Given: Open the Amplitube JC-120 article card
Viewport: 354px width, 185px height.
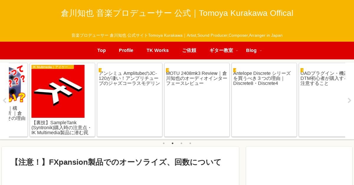Looking at the screenshot, I should pos(130,100).
